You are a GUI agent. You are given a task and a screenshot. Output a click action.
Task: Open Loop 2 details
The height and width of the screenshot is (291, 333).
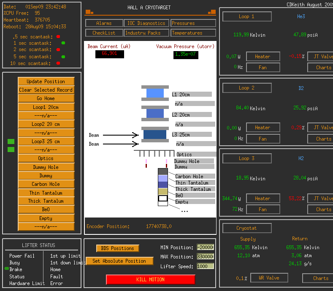[x=247, y=88]
